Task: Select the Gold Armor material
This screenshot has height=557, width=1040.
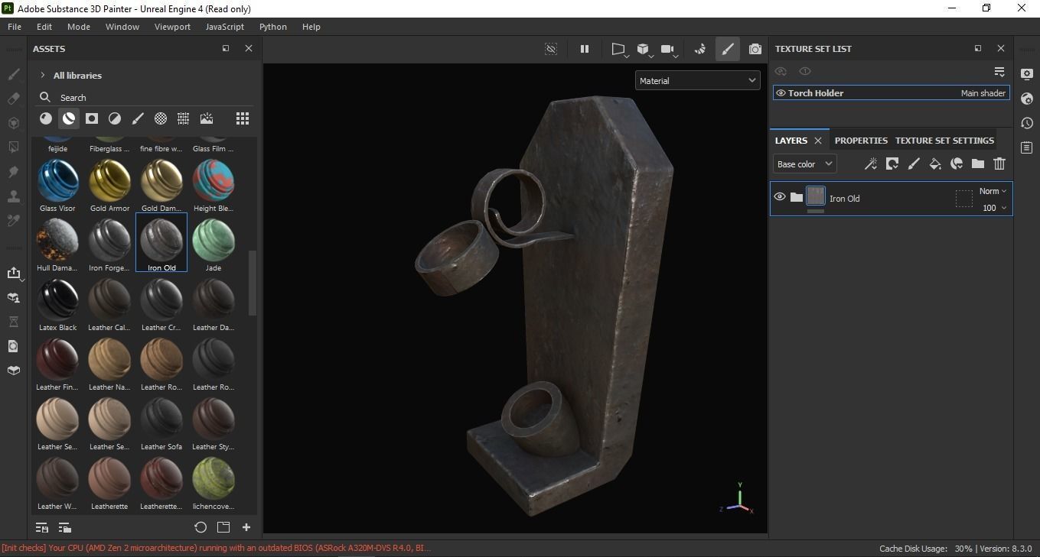Action: pyautogui.click(x=109, y=186)
